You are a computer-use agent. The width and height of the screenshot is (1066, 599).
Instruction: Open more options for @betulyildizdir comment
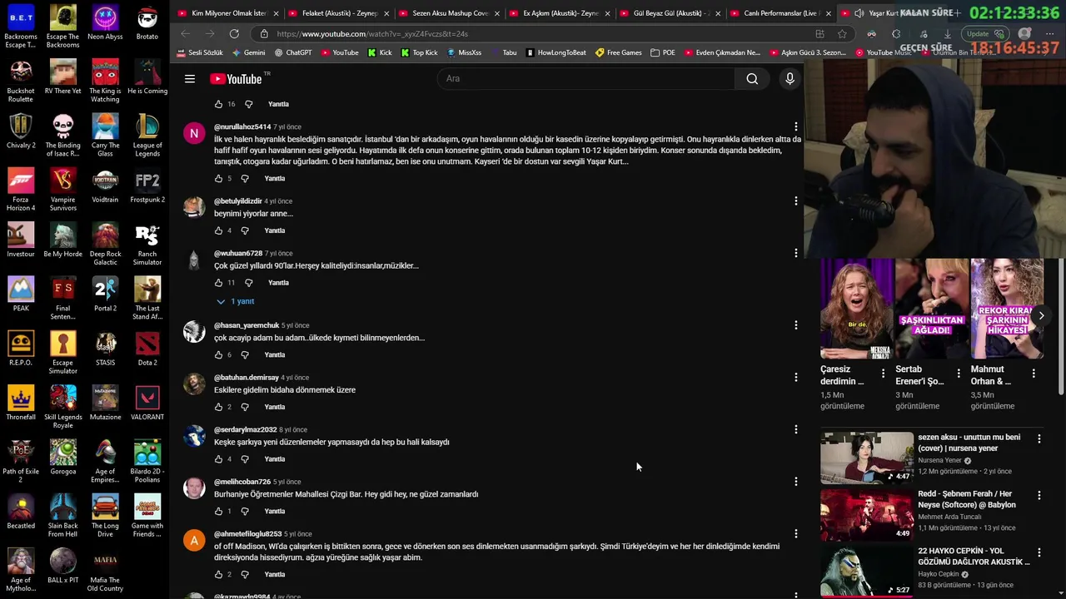click(x=795, y=201)
